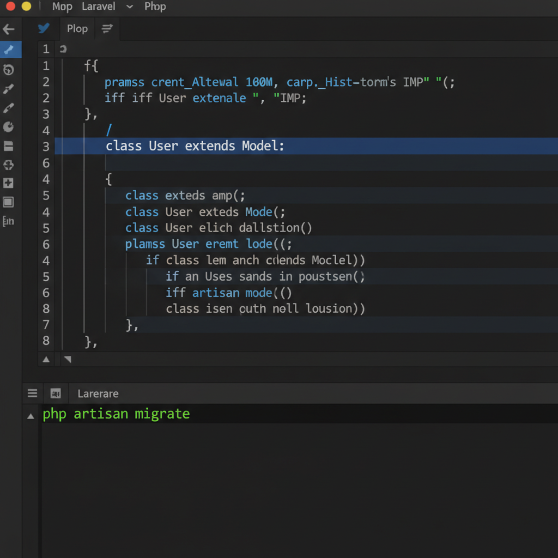558x558 pixels.
Task: Switch to the Plop tab
Action: click(x=77, y=29)
